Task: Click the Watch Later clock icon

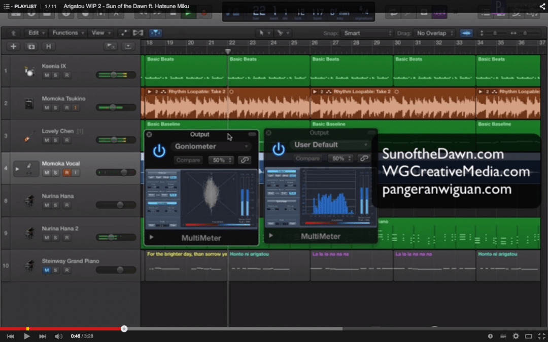Action: pos(490,336)
